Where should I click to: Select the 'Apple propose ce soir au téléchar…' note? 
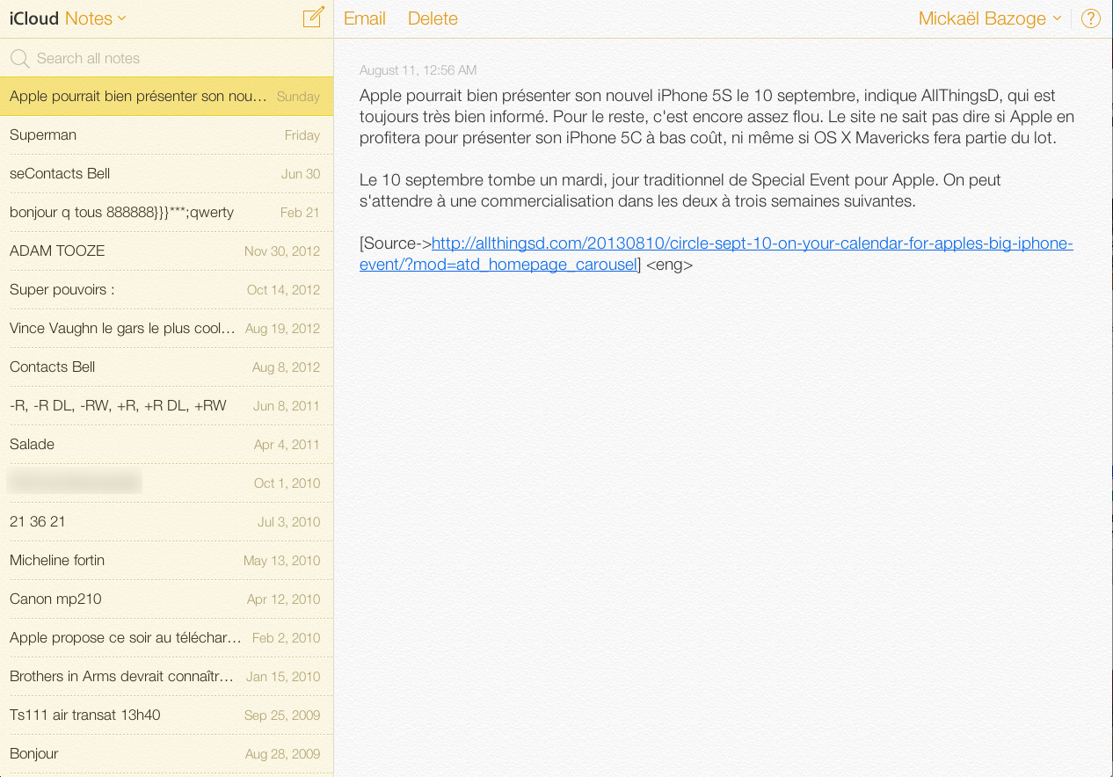pyautogui.click(x=167, y=638)
